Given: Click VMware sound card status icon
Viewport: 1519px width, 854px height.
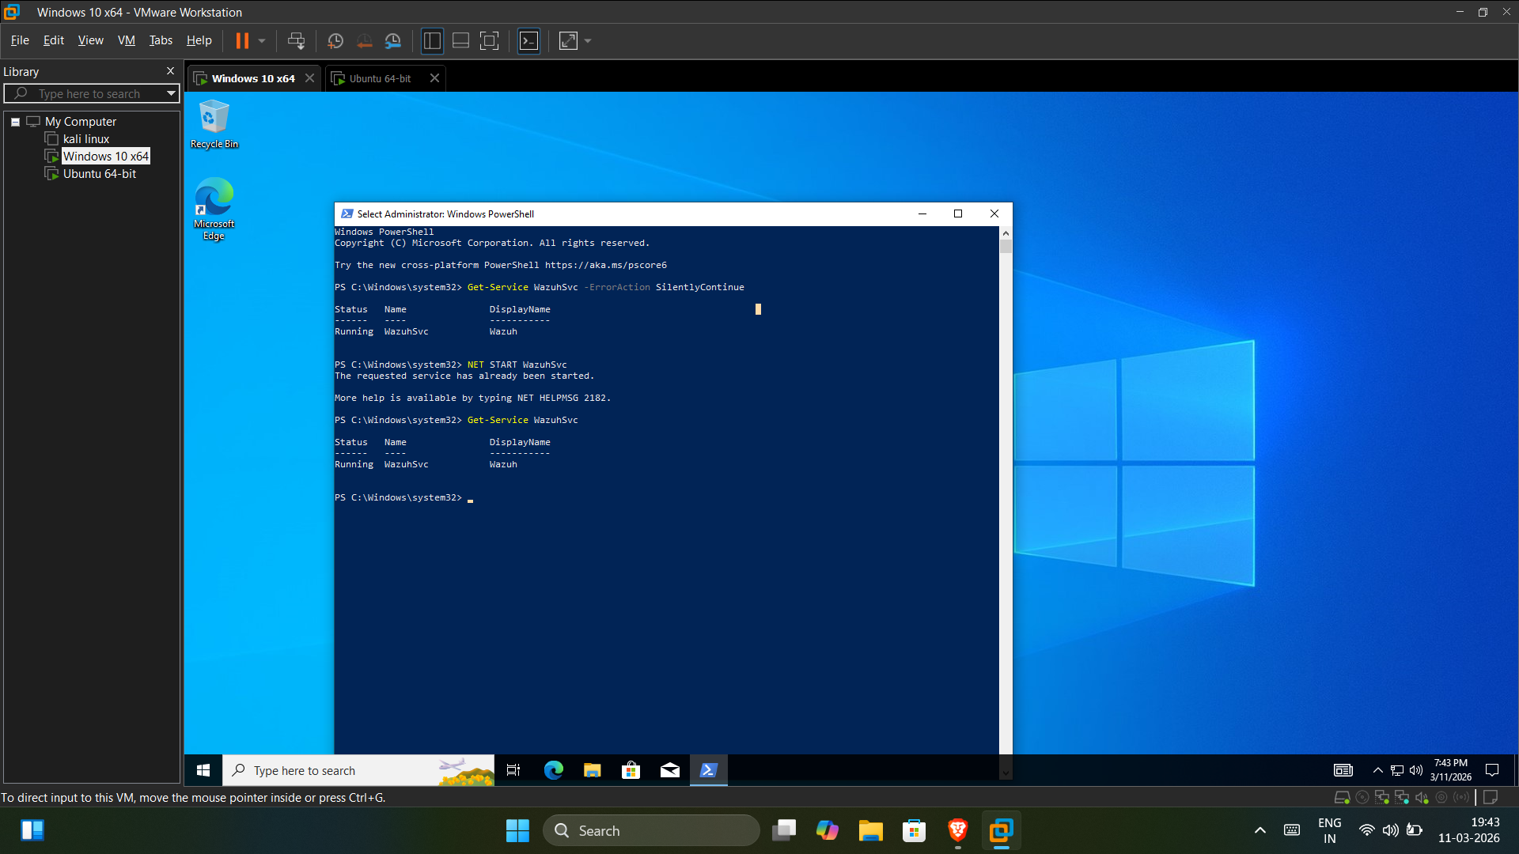Looking at the screenshot, I should (1422, 797).
